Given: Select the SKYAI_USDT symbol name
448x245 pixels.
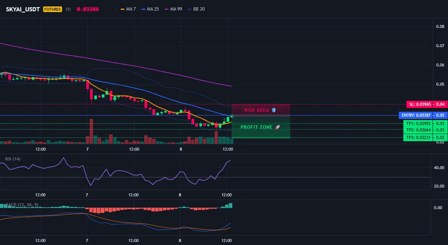Looking at the screenshot, I should pyautogui.click(x=23, y=9).
